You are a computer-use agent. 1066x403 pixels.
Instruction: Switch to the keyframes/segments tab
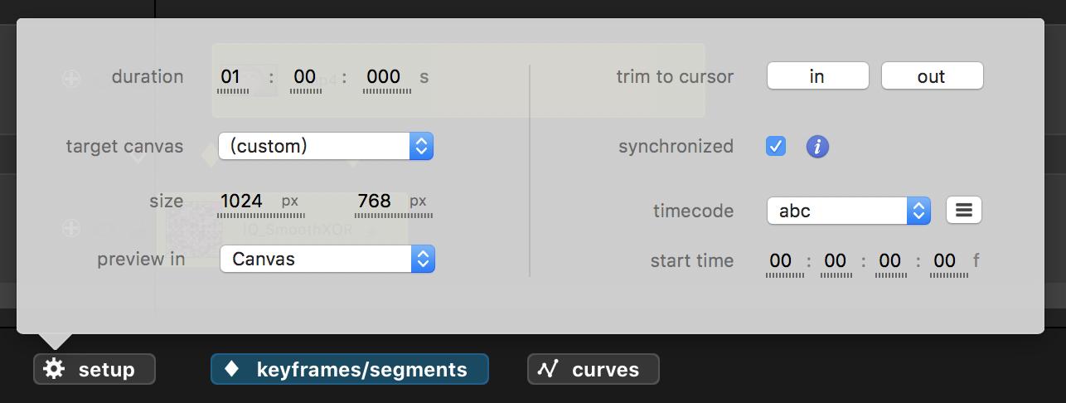pos(350,369)
